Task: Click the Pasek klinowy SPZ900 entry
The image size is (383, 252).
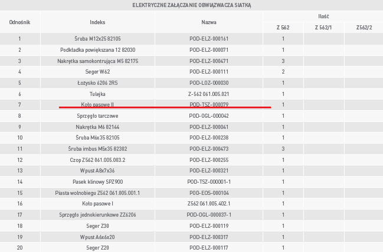Action: click(x=97, y=181)
